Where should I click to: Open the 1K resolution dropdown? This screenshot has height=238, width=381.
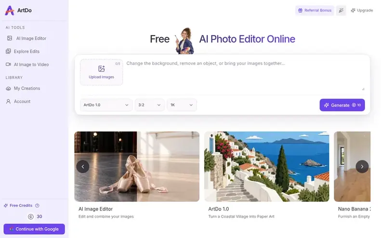tap(182, 105)
